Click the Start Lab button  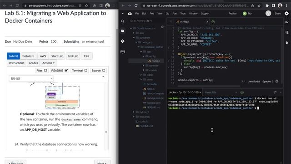coord(57,56)
